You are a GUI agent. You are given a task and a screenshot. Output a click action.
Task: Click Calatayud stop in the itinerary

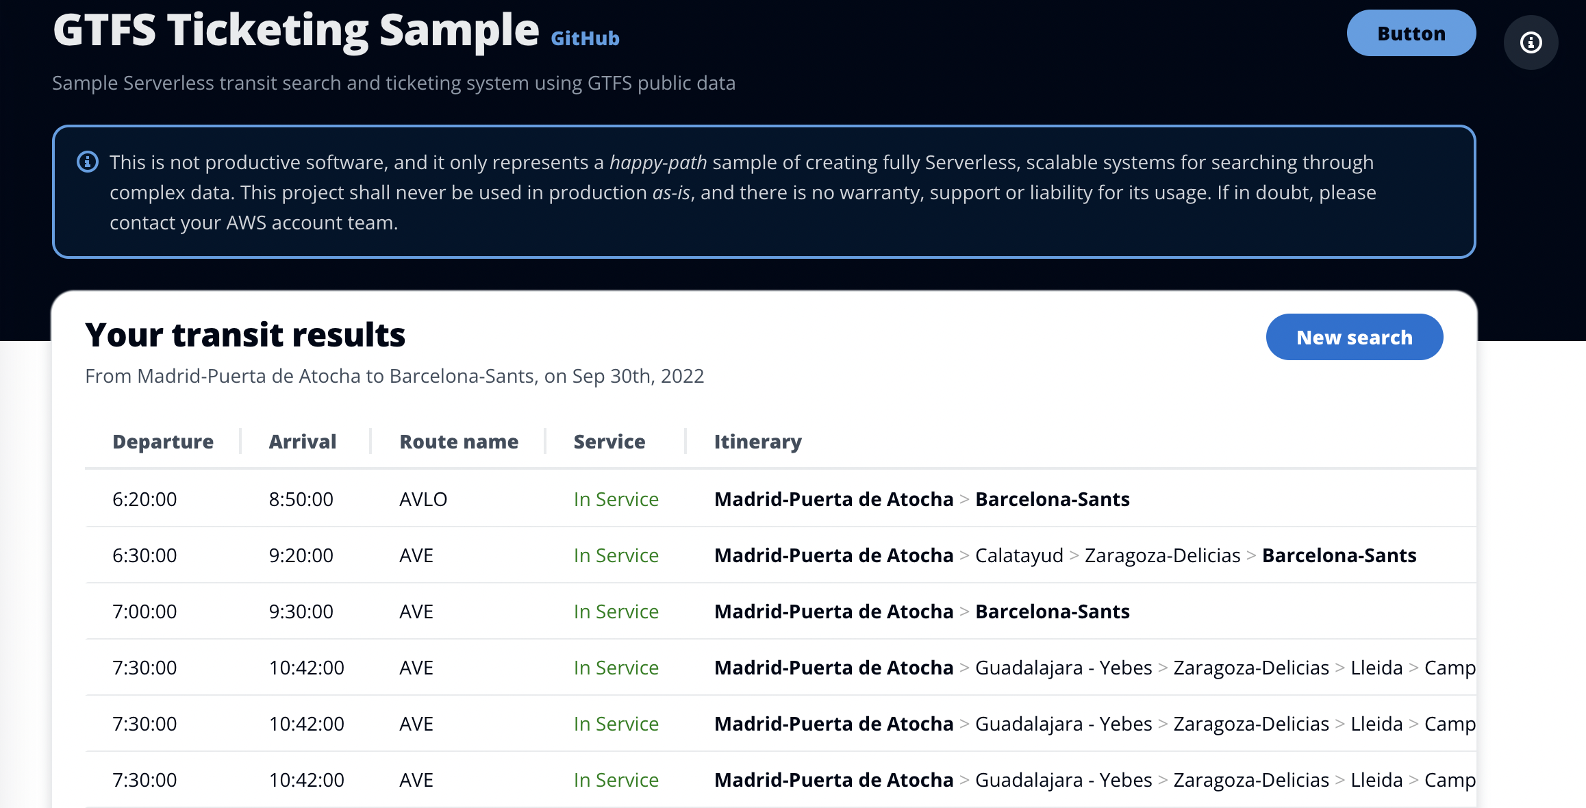point(1019,555)
